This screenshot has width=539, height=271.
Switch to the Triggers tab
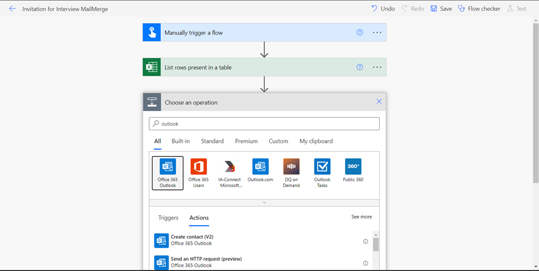point(169,217)
